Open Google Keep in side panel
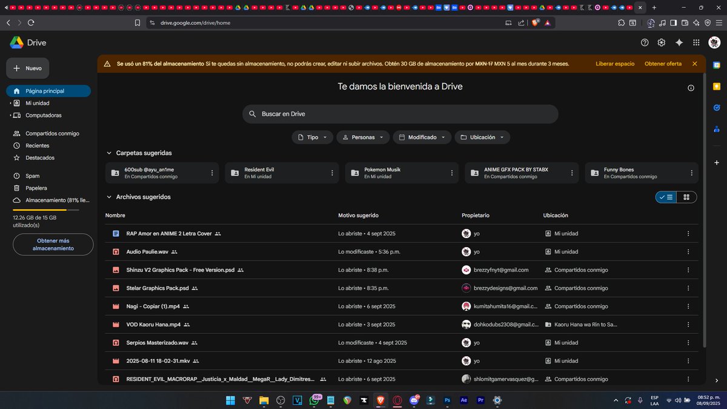 (x=717, y=87)
